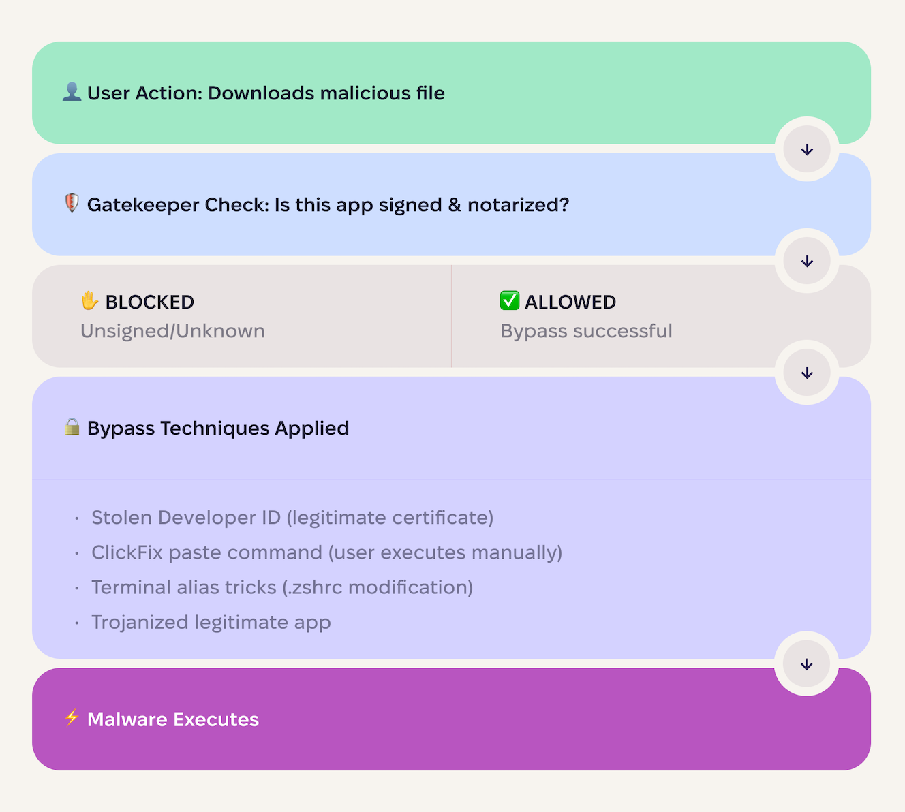The height and width of the screenshot is (812, 905).
Task: Click the Trojanized legitimate app item
Action: coord(211,622)
